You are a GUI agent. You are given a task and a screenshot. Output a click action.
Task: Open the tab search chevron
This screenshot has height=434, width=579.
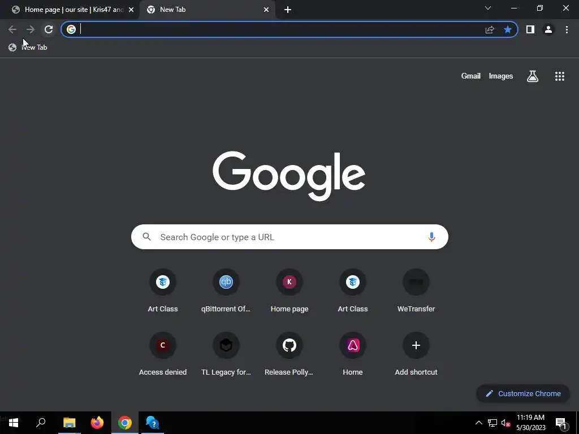pos(488,8)
